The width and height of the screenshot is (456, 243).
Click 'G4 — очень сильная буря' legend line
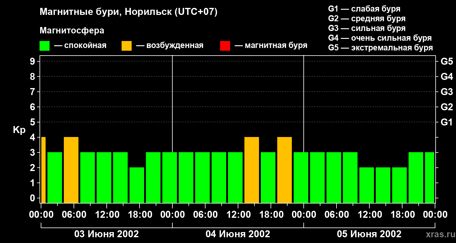[x=380, y=38]
